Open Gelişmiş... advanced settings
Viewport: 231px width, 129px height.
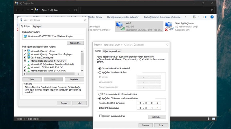pyautogui.click(x=157, y=117)
